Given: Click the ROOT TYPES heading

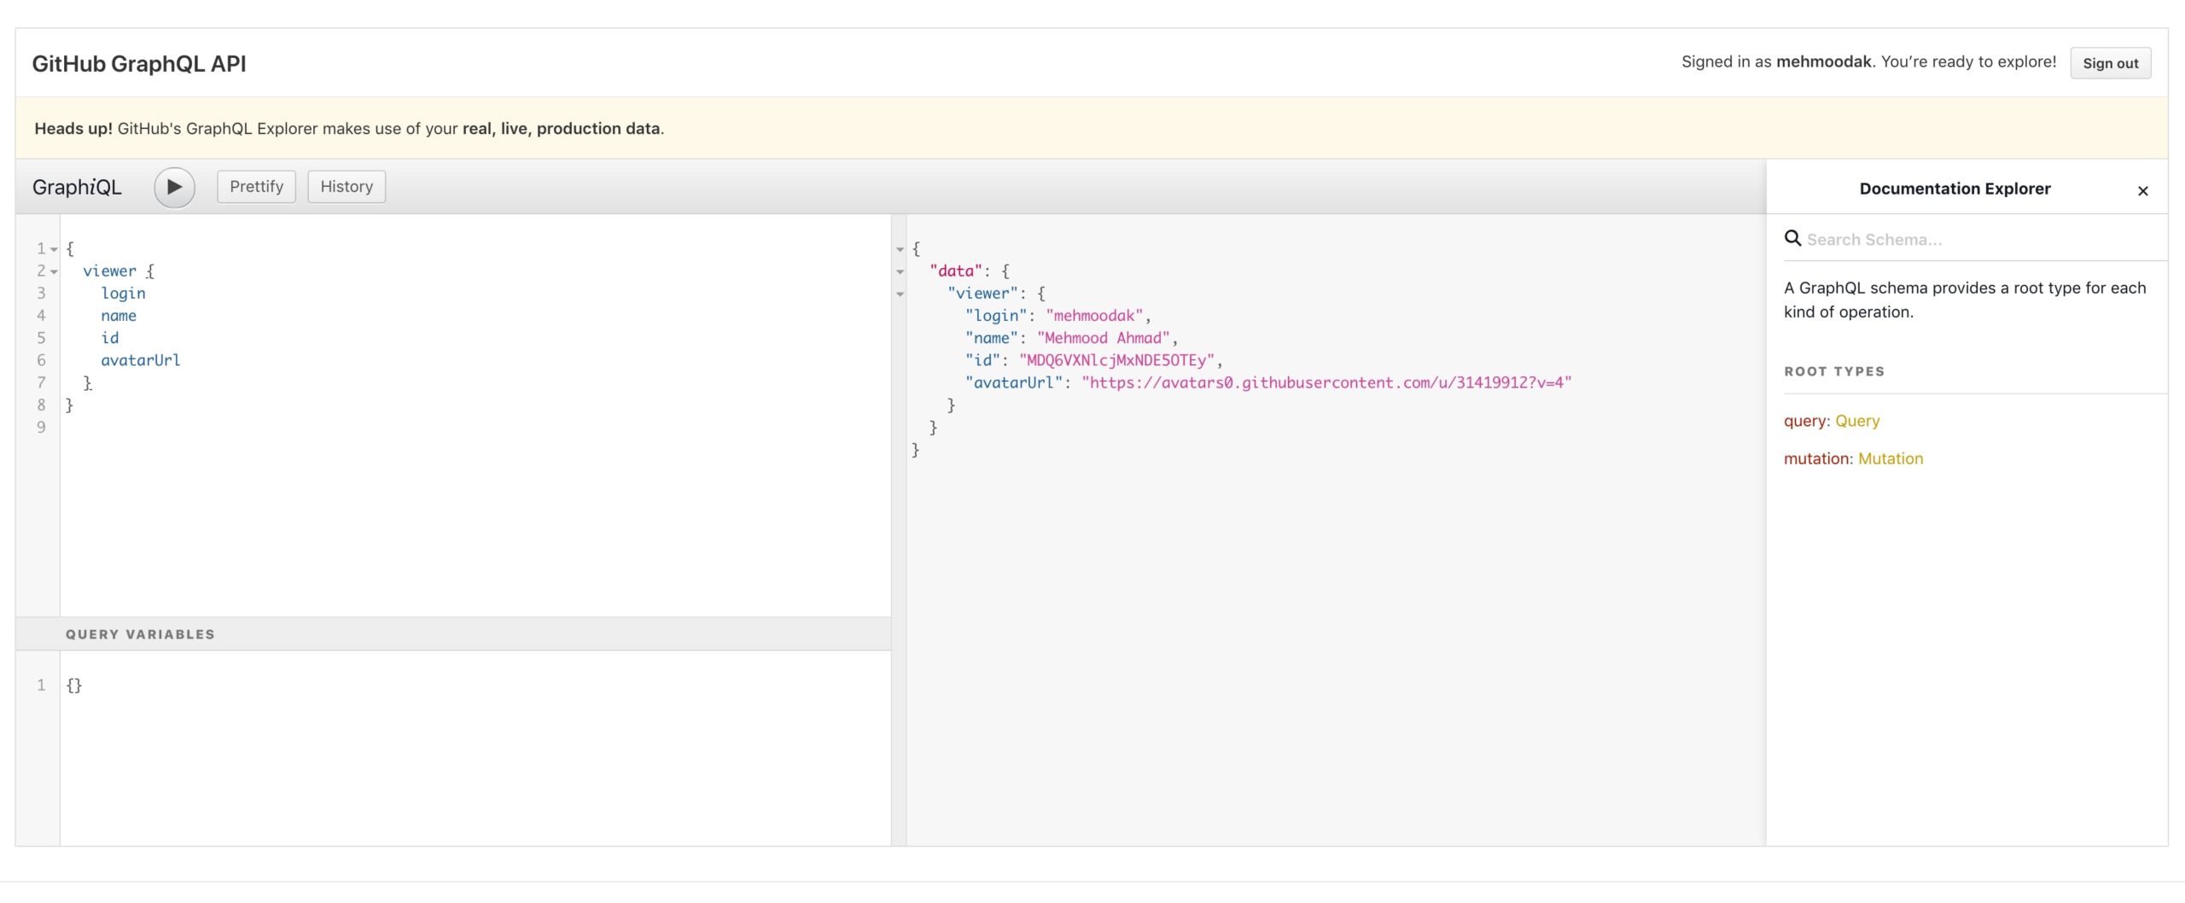Looking at the screenshot, I should [1834, 371].
